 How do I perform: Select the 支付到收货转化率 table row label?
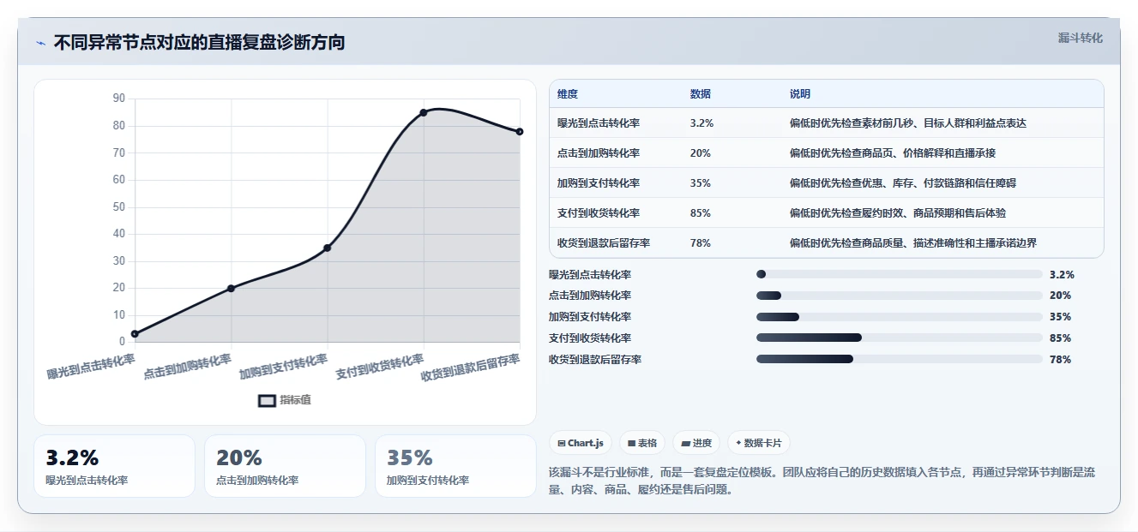(x=599, y=213)
